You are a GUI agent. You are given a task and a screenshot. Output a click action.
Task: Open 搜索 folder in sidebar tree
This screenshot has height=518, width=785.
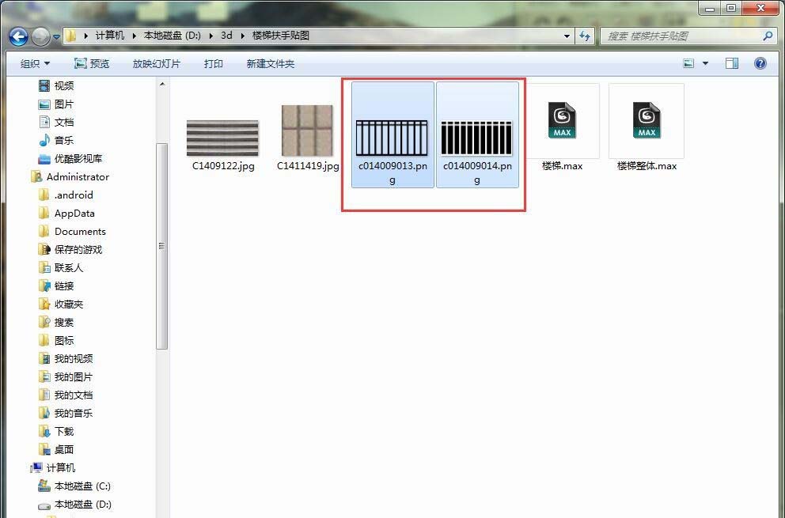pos(56,323)
